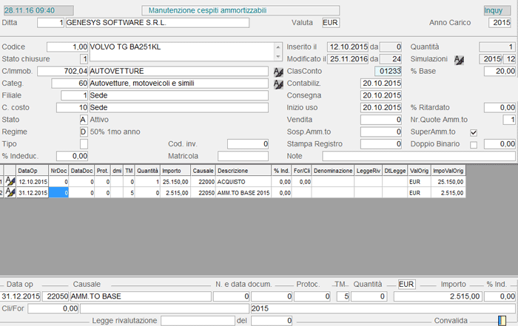Click the C. costo code 10 field
Image resolution: width=518 pixels, height=326 pixels.
72,108
